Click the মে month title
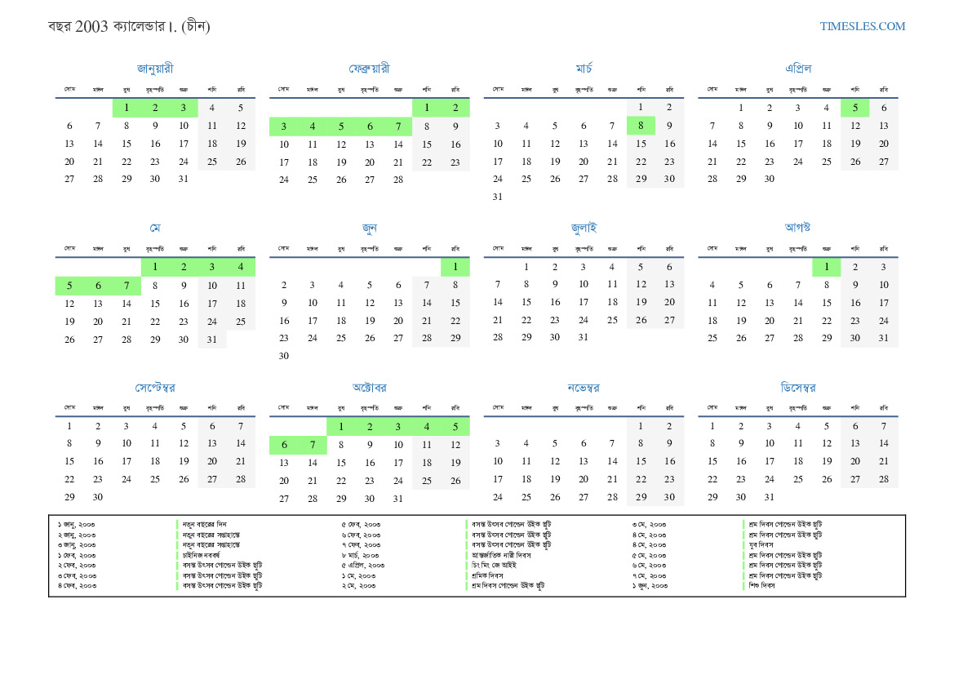This screenshot has height=675, width=954. 155,229
